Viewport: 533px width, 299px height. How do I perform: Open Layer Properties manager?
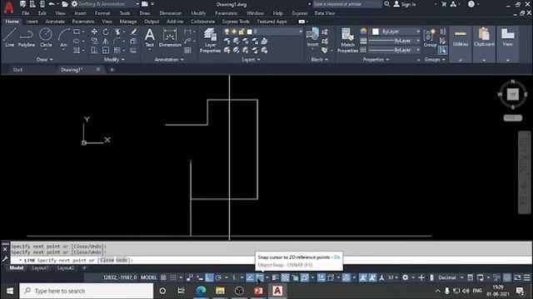point(210,40)
